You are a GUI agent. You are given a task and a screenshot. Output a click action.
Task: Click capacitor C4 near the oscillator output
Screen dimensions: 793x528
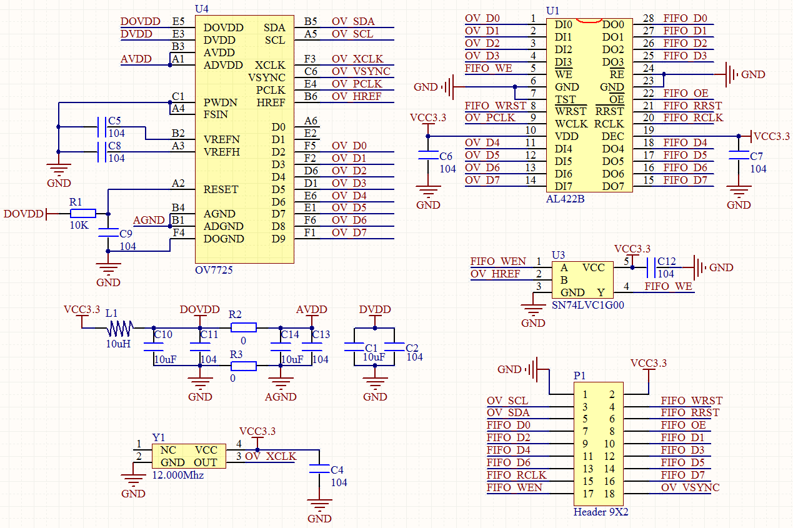319,470
